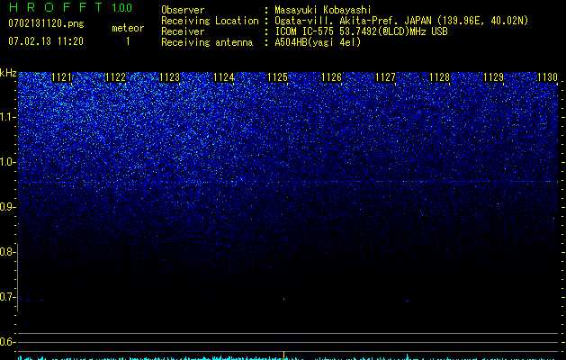Click the echo dot below 1127 near 0.7
566x360 pixels.
[x=407, y=301]
